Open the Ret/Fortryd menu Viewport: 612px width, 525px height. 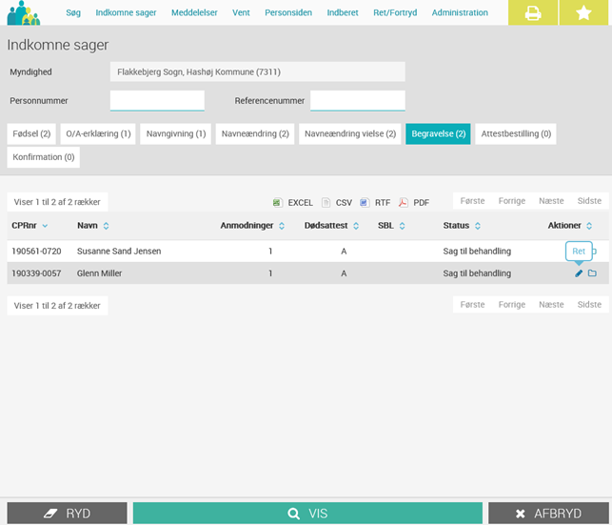[395, 12]
